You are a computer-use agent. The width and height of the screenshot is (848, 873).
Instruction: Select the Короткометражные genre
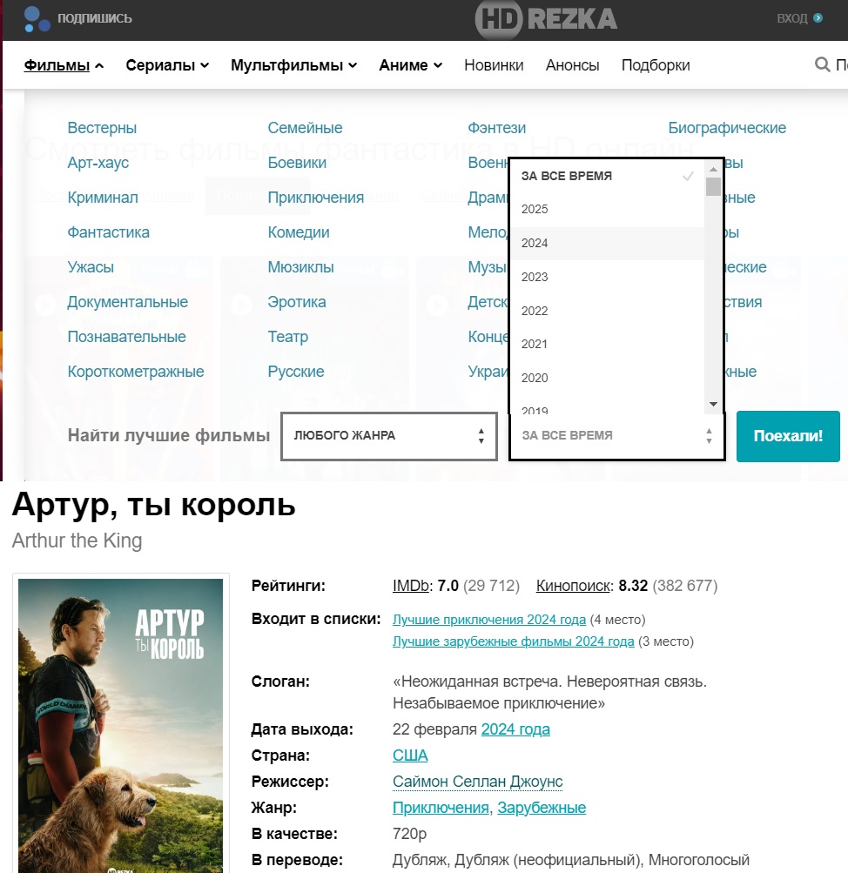135,372
